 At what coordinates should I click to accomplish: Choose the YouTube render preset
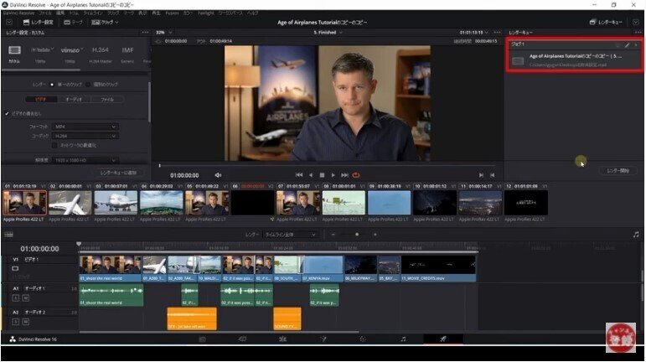tap(42, 49)
